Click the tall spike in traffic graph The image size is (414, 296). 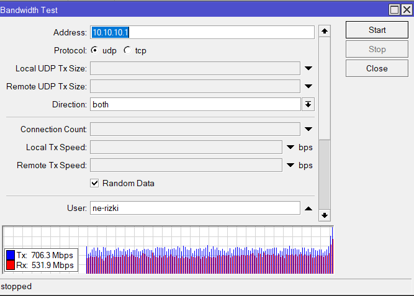[x=332, y=250]
